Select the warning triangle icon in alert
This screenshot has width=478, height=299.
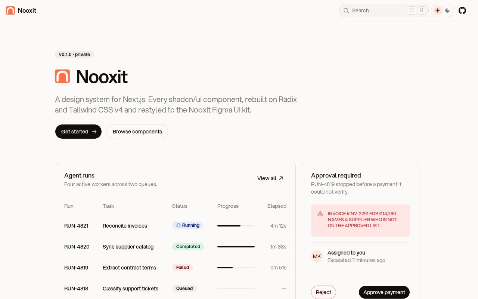coord(320,214)
